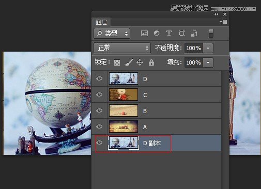Click the opacity 100% value field
Screen dimensions: 261x189
194,48
